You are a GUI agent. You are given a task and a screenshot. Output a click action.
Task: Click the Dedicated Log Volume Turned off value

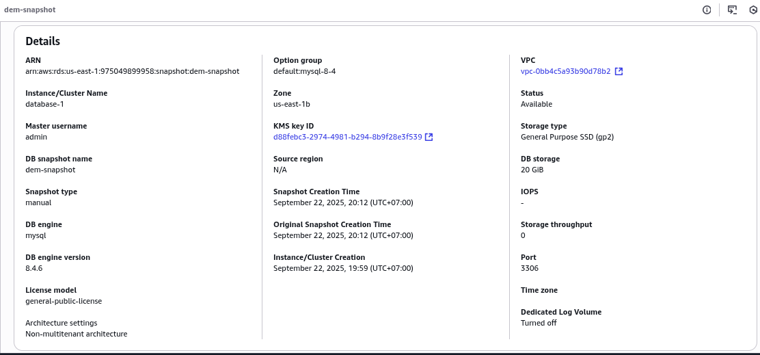pos(539,323)
